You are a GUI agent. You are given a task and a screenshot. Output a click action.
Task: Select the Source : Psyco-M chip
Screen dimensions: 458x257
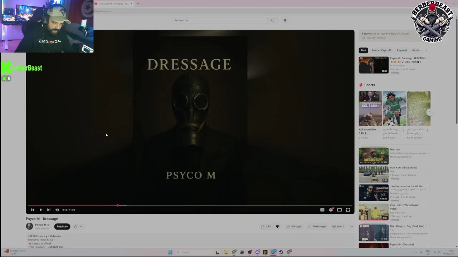pos(381,50)
